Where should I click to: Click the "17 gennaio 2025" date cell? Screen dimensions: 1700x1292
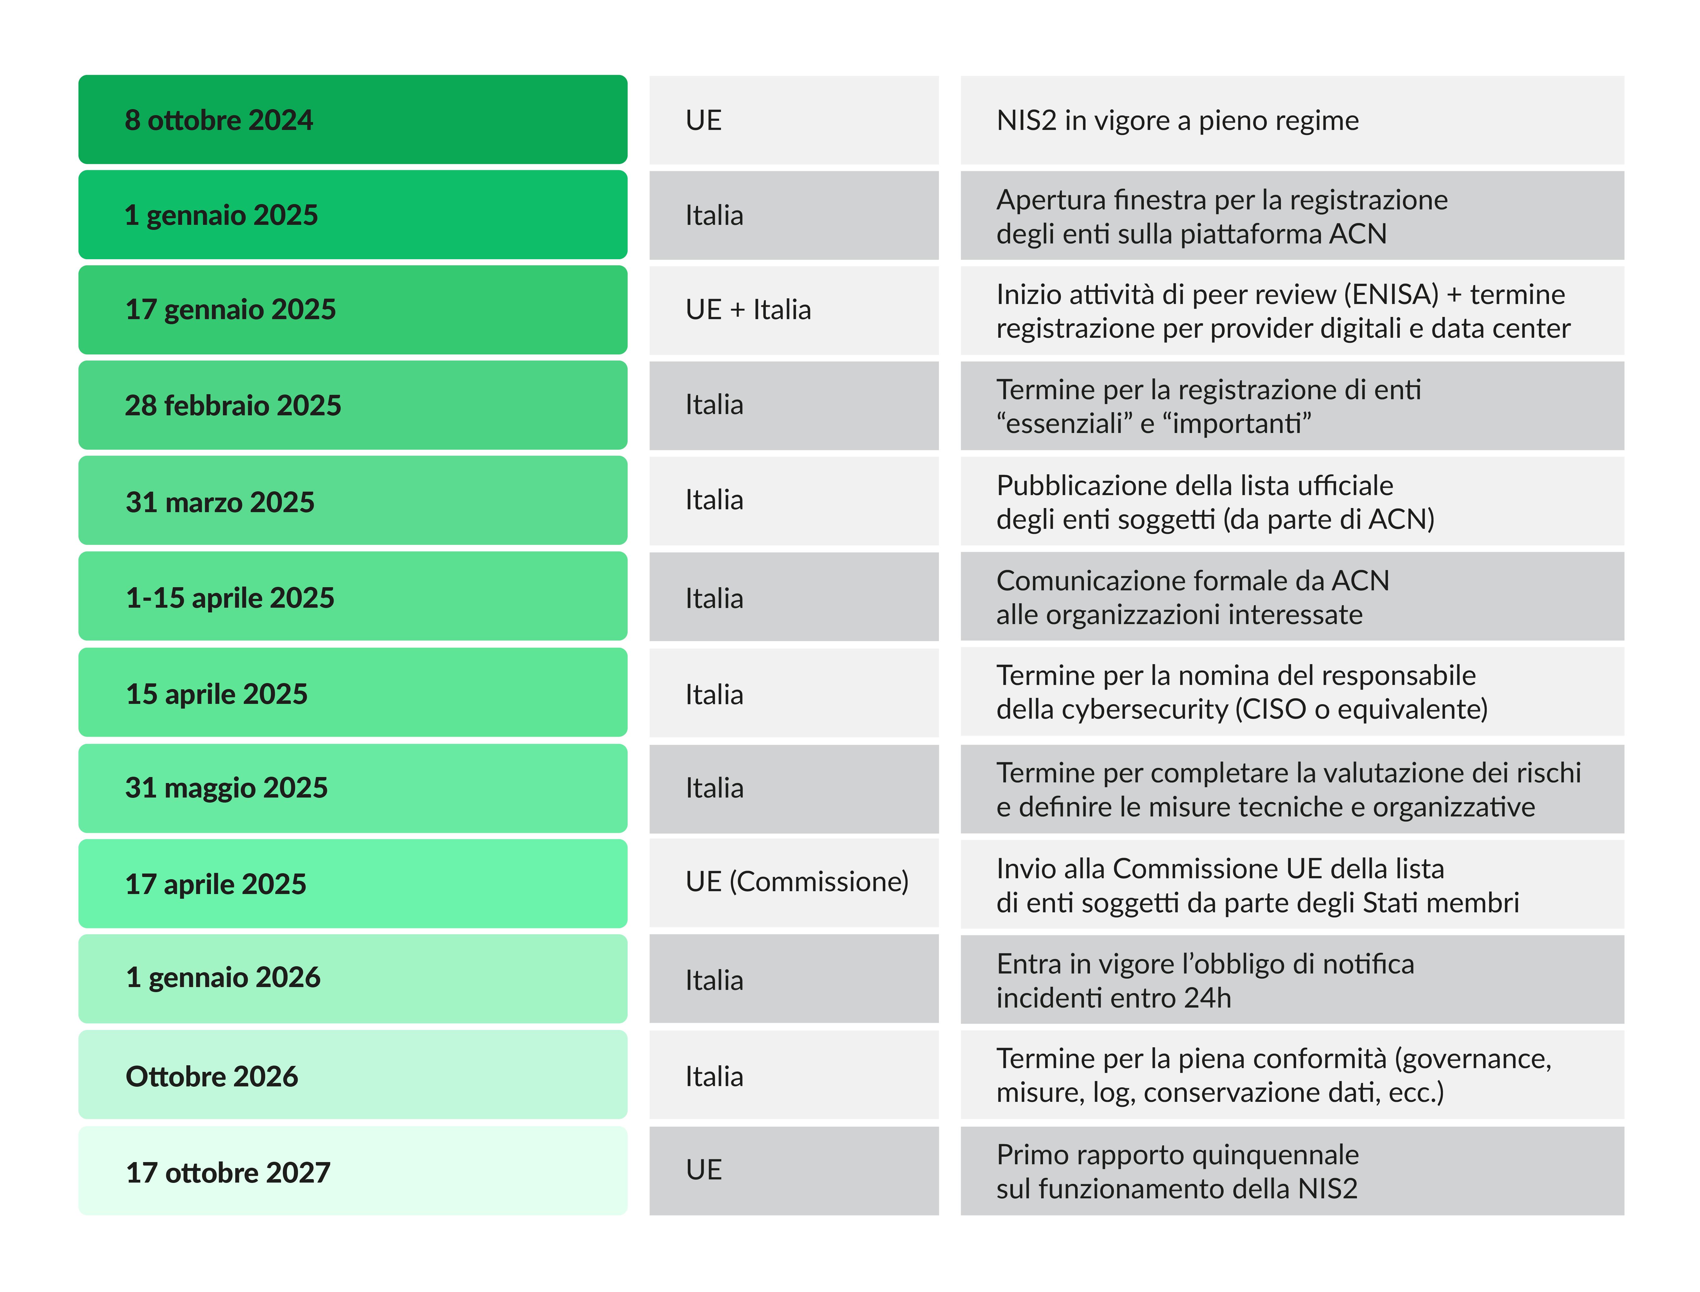pyautogui.click(x=352, y=310)
